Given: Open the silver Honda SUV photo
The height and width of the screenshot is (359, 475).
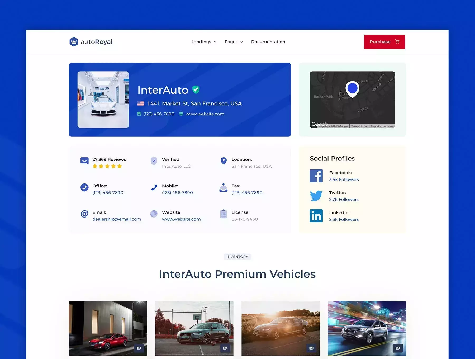Looking at the screenshot, I should (x=367, y=328).
